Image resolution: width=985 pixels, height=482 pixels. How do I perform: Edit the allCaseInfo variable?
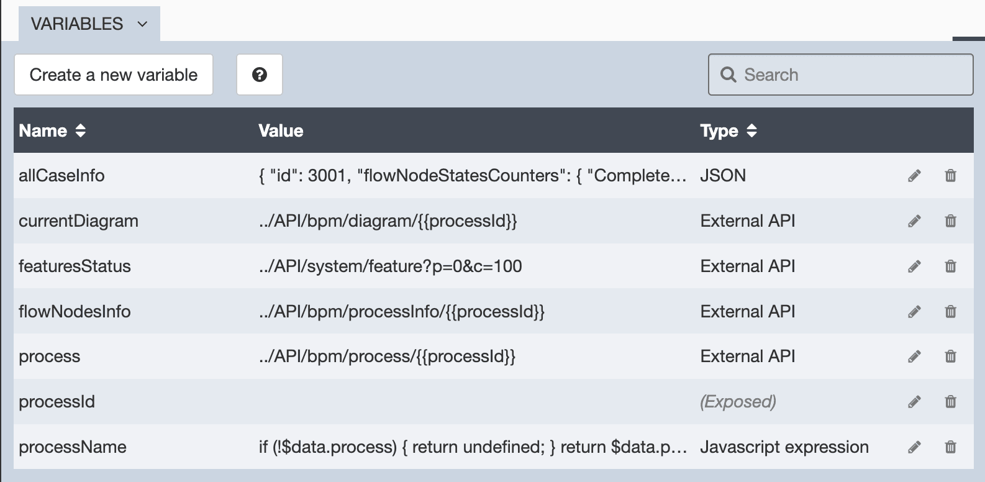click(913, 176)
